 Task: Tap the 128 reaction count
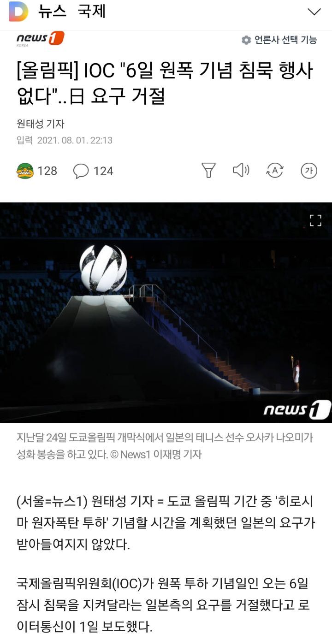click(47, 171)
